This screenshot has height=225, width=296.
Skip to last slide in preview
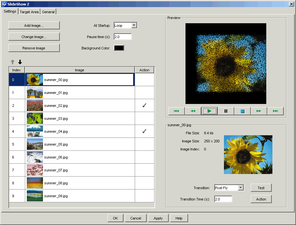click(x=275, y=111)
